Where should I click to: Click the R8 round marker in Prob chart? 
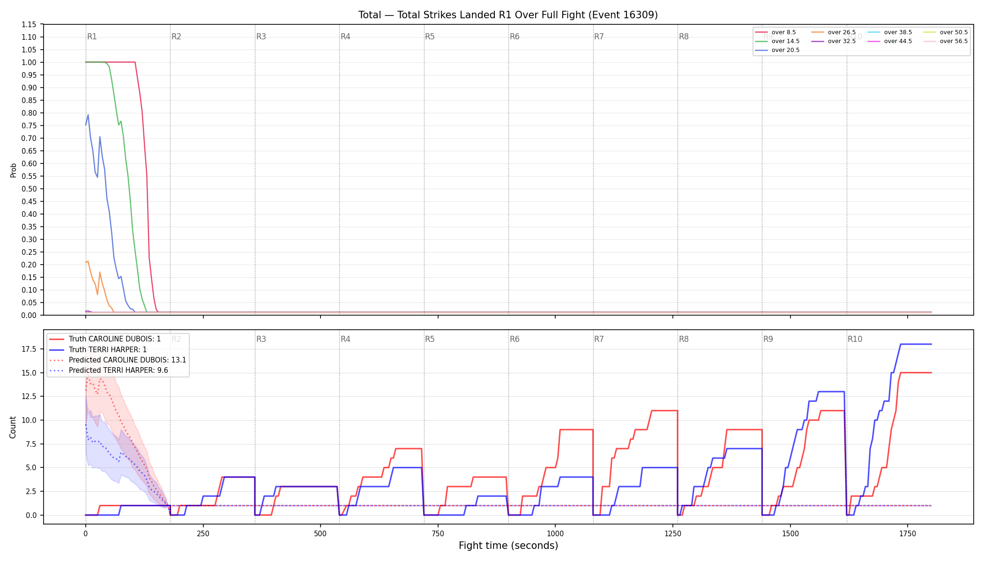[x=684, y=37]
